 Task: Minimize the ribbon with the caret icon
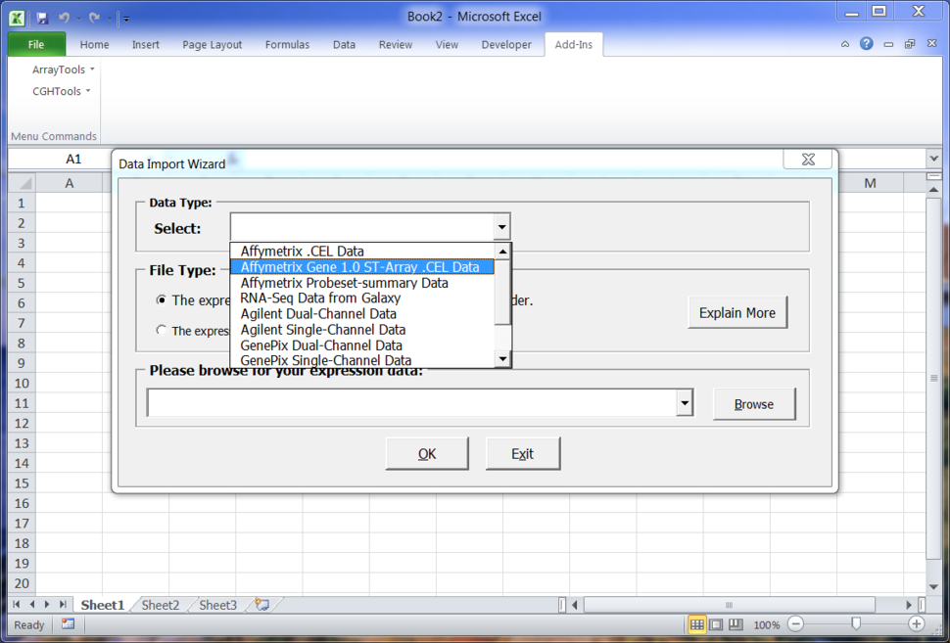(x=844, y=44)
